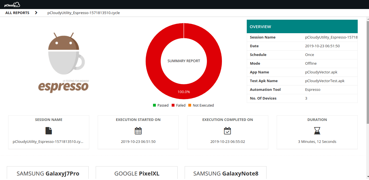Viewport: 369px width, 180px height.
Task: Click the No. Of Devices row label
Action: [x=263, y=98]
